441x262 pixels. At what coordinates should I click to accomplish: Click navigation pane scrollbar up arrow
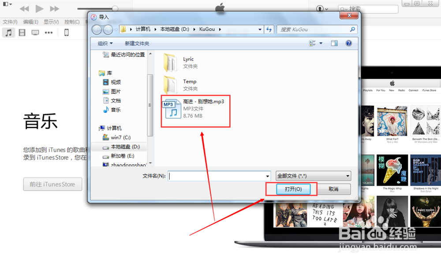click(x=150, y=54)
